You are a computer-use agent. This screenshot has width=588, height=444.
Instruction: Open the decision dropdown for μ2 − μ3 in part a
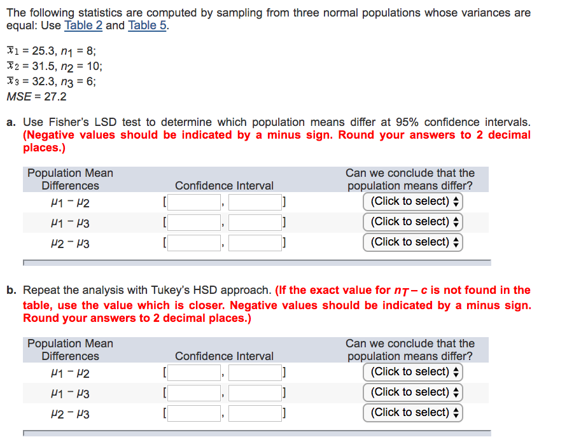(412, 242)
